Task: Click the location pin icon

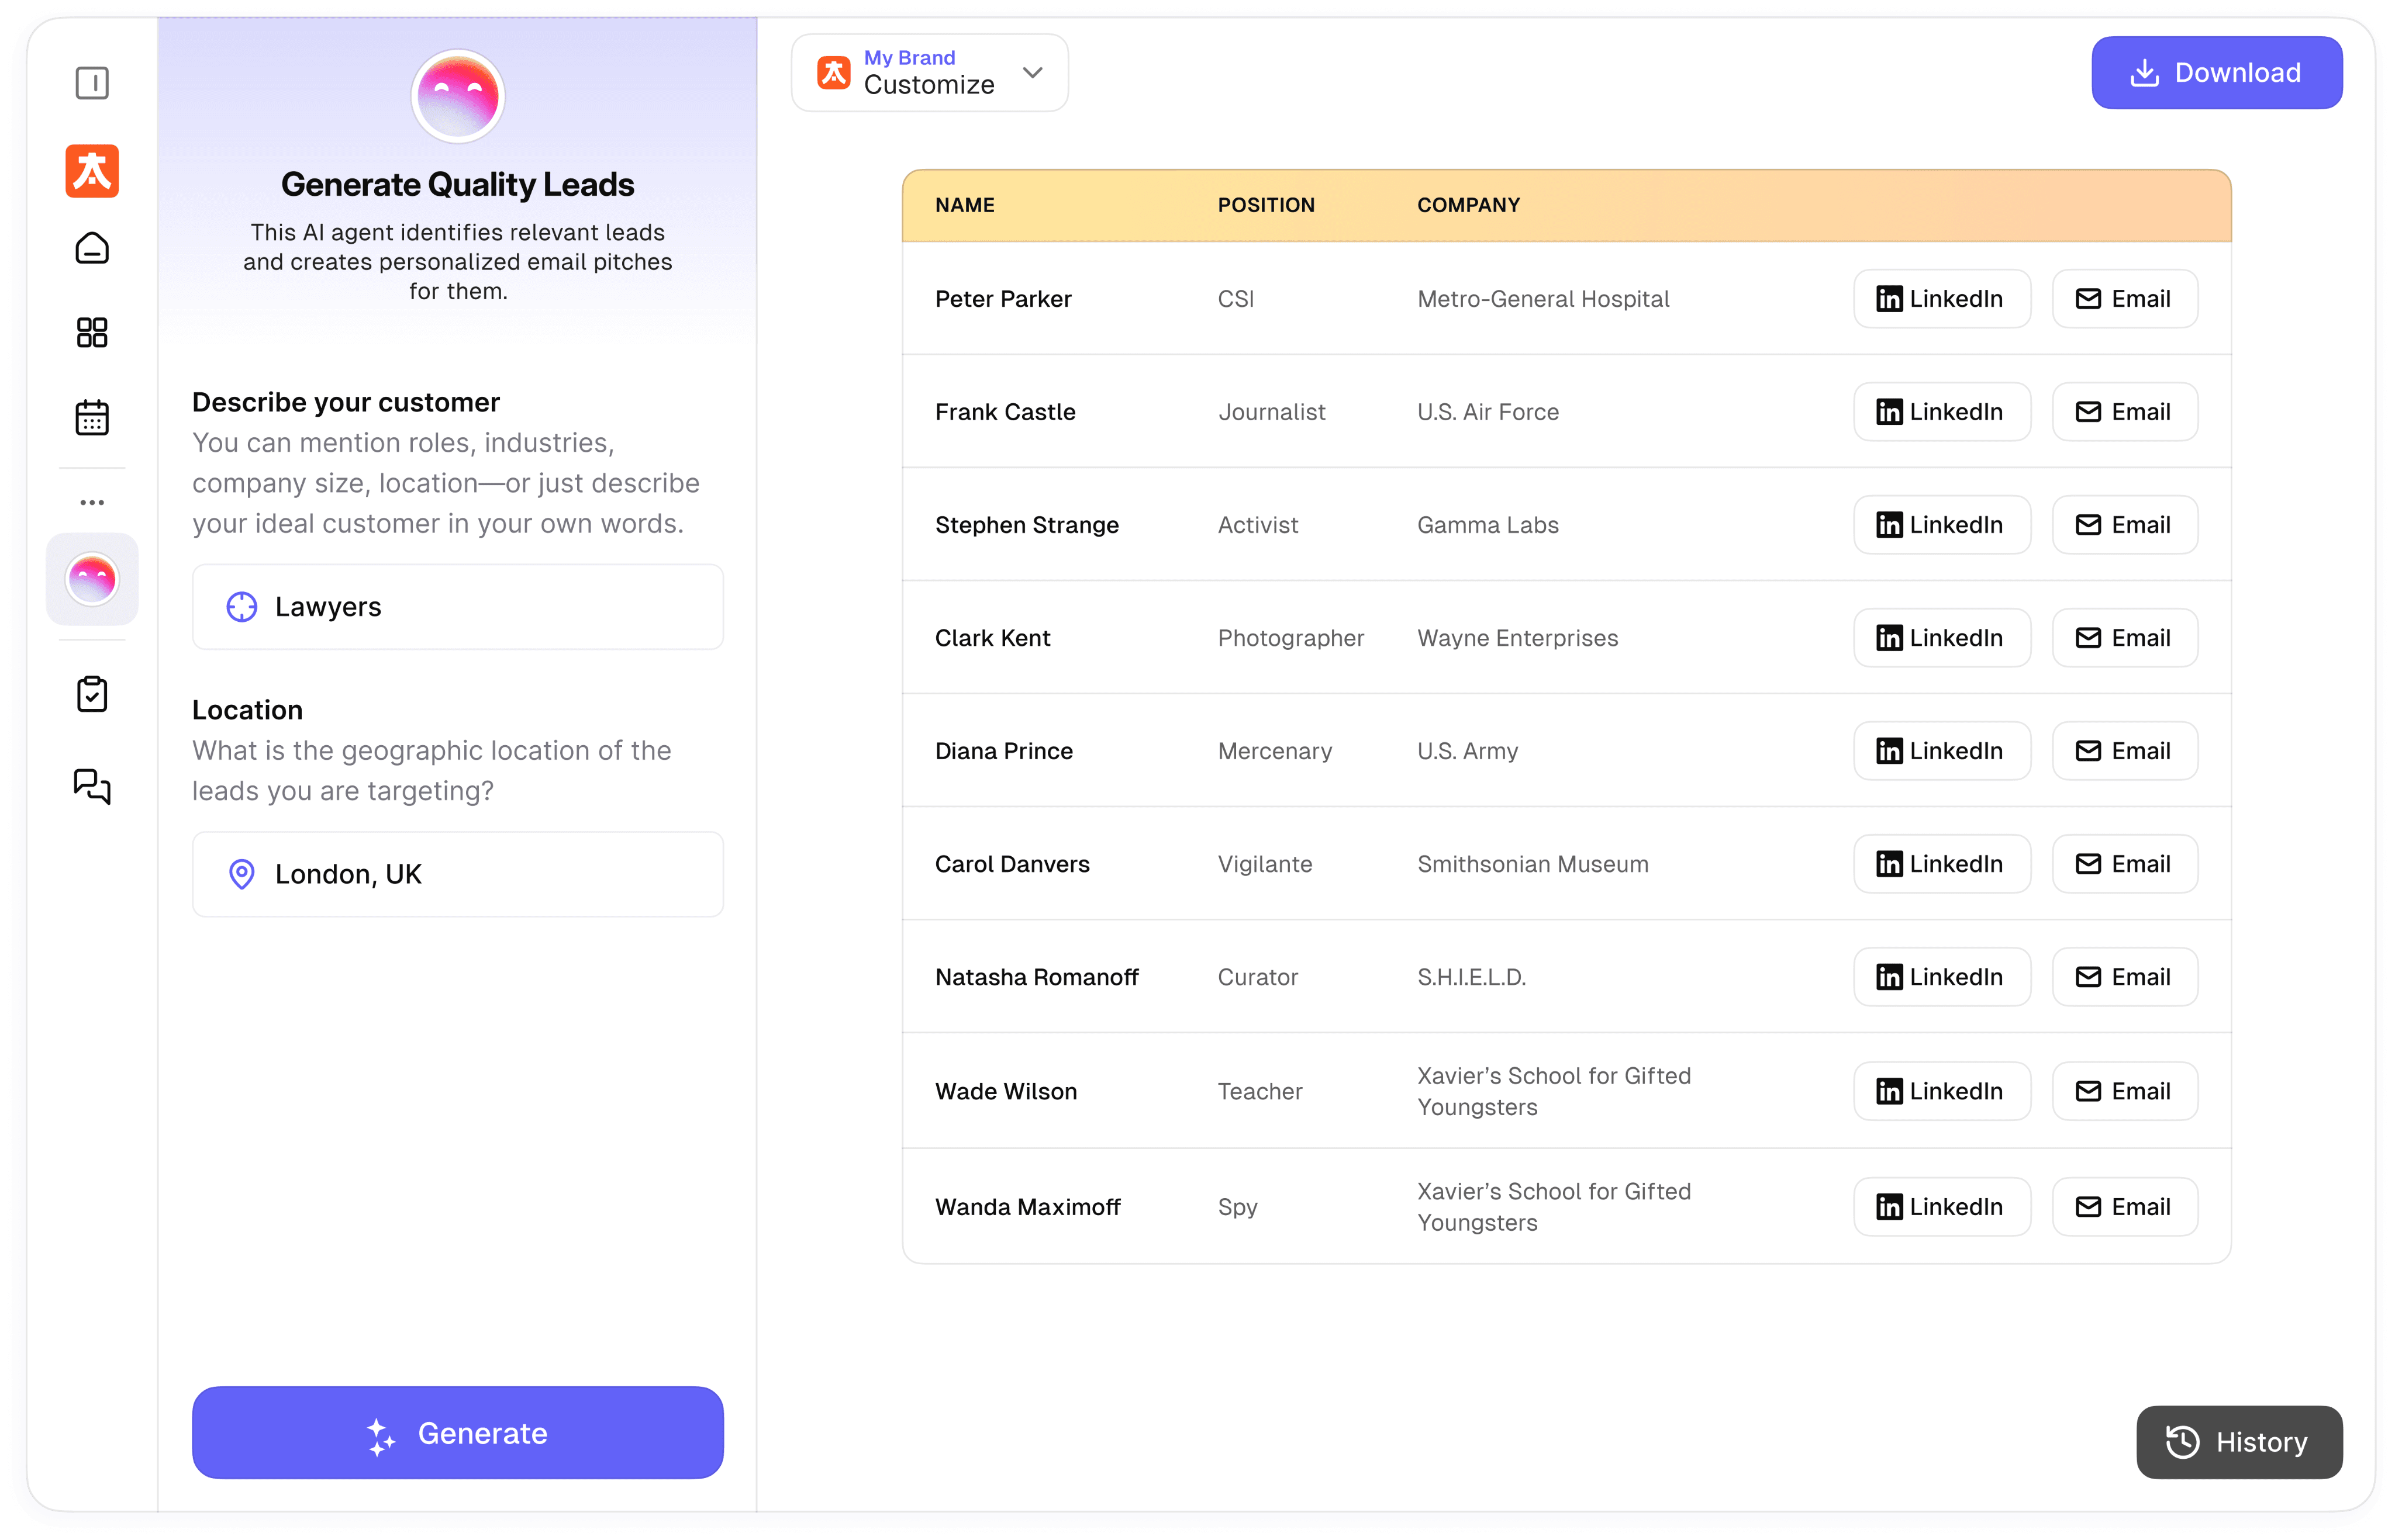Action: click(241, 874)
